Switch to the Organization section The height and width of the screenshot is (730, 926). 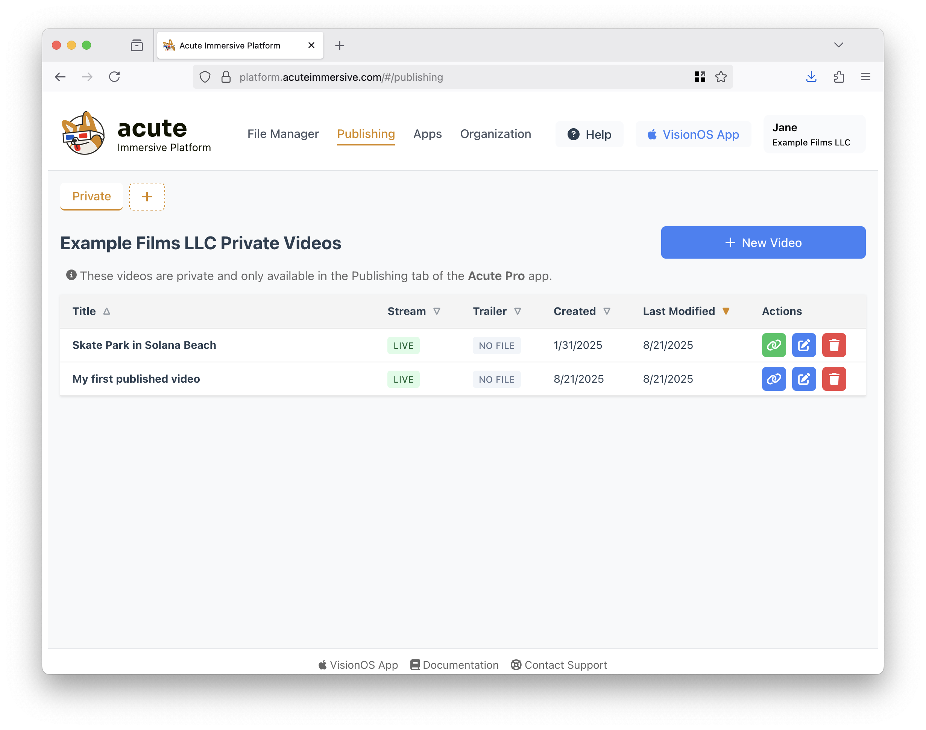tap(495, 134)
